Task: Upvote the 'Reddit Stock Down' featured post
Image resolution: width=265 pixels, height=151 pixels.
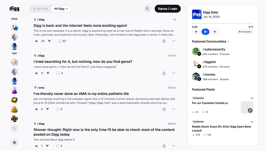Action: pyautogui.click(x=193, y=135)
